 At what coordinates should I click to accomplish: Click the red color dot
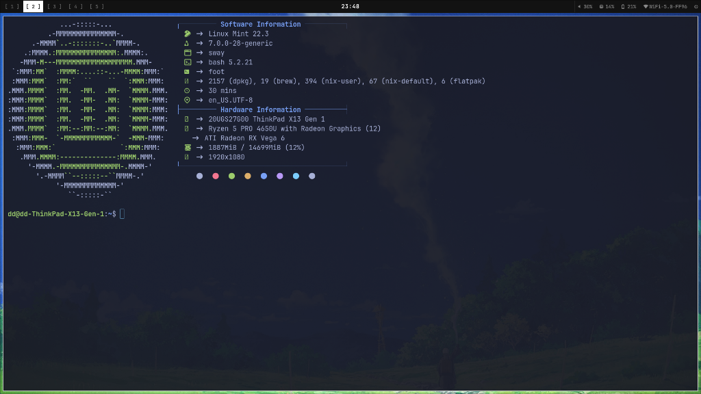(x=216, y=176)
